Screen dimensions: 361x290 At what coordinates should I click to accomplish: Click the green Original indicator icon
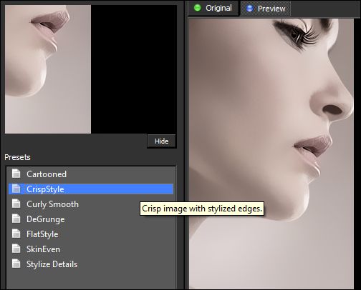[198, 8]
